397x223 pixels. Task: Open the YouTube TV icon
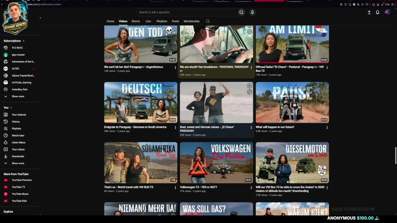pos(6,187)
